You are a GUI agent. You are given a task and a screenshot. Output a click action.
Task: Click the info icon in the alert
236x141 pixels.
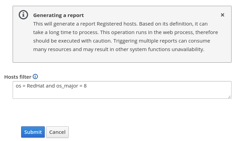pyautogui.click(x=23, y=15)
